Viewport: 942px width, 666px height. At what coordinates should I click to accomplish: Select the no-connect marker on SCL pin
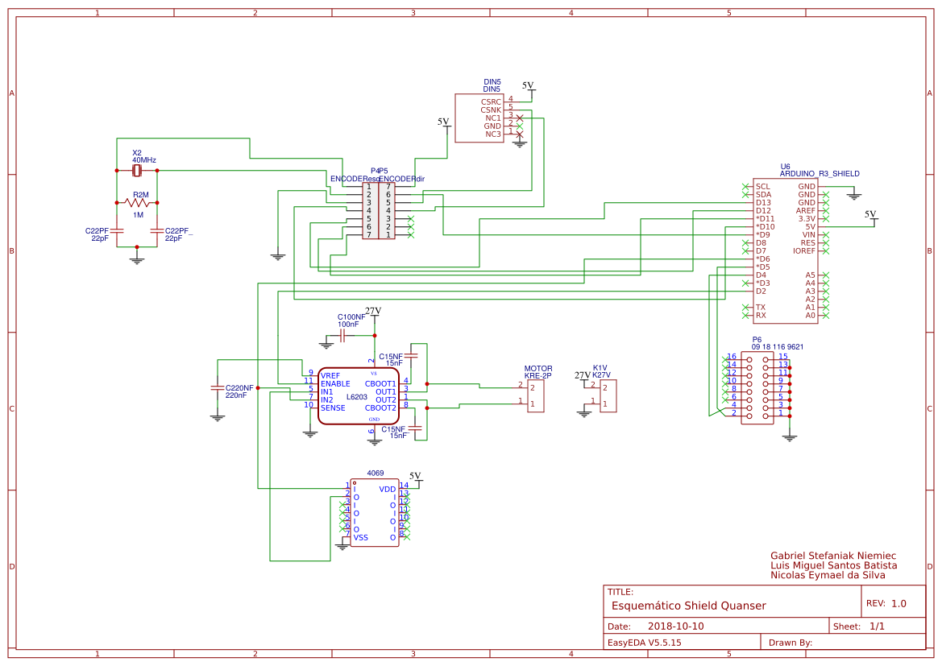(745, 186)
